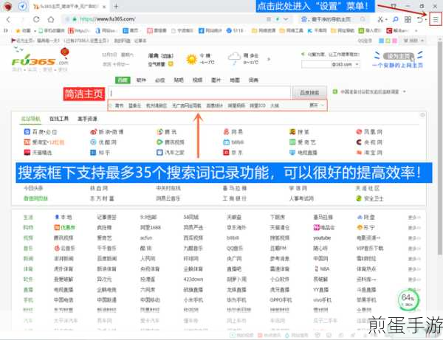Click the sunny weather icon for today

(x=191, y=59)
